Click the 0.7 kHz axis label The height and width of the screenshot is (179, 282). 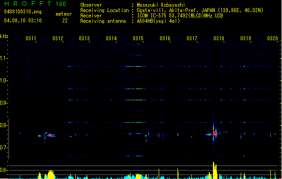tap(4, 148)
